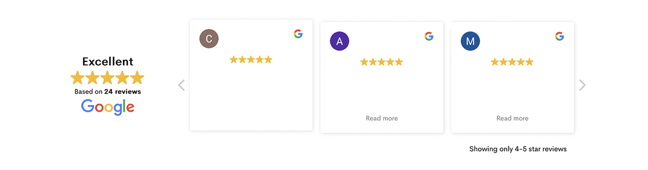Click the left carousel arrow
Image resolution: width=648 pixels, height=170 pixels.
point(181,85)
